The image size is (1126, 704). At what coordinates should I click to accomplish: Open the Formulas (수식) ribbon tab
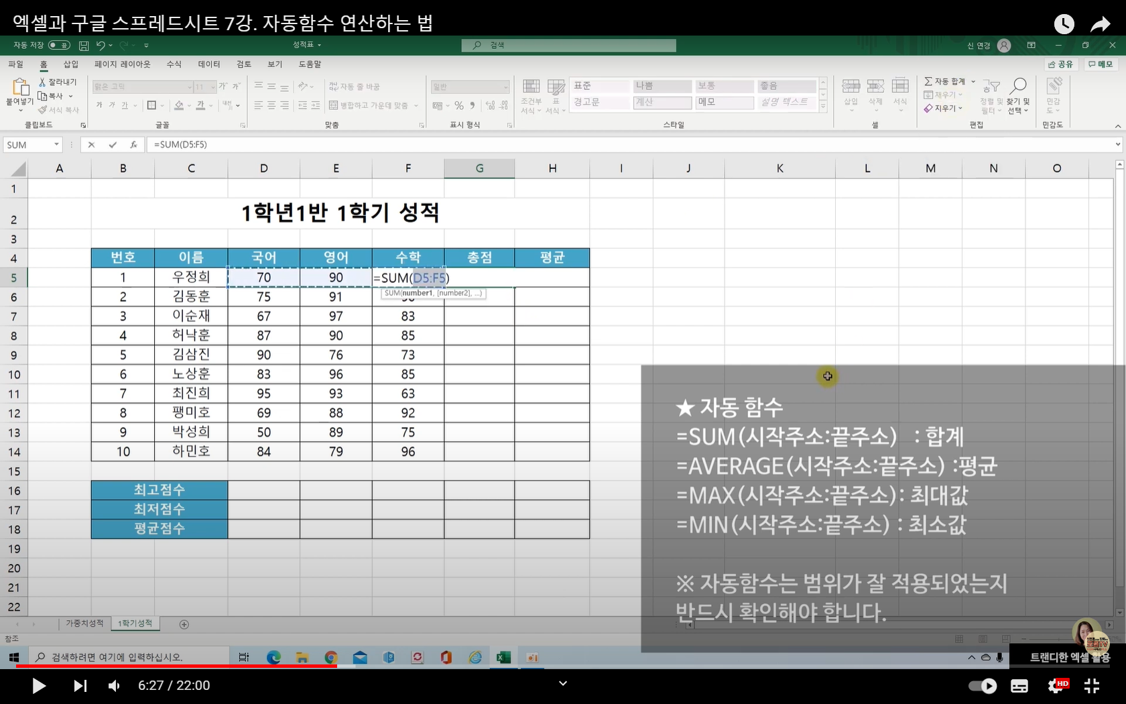point(174,64)
